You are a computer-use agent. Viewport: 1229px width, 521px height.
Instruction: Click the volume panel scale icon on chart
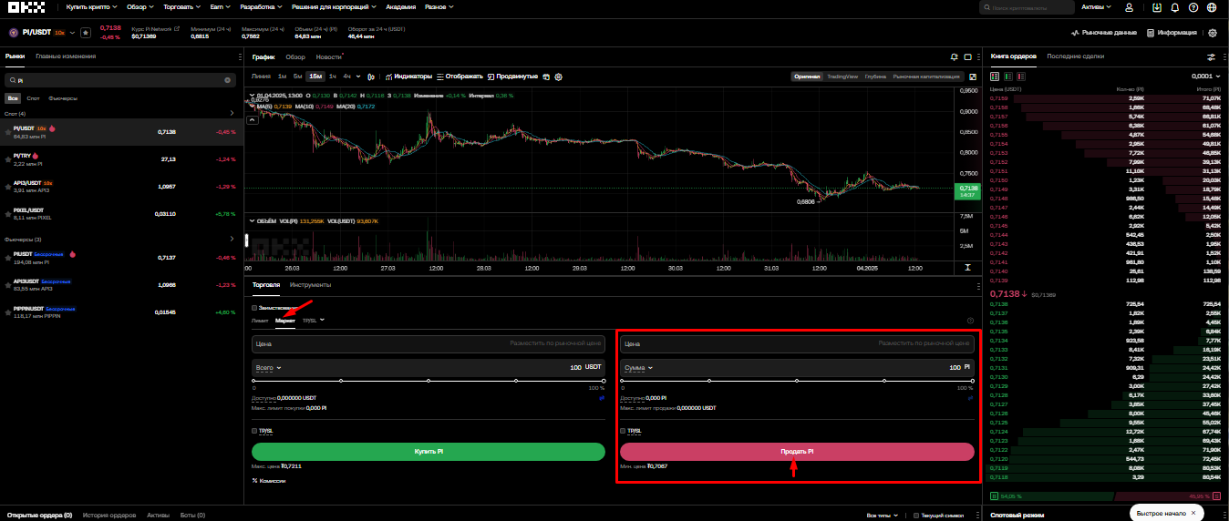point(968,267)
